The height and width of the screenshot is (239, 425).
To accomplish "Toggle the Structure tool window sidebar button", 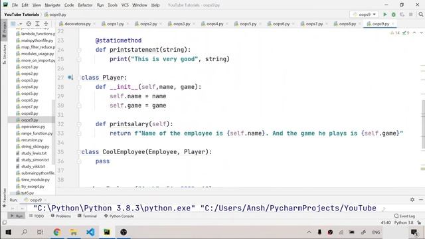I will (4, 54).
